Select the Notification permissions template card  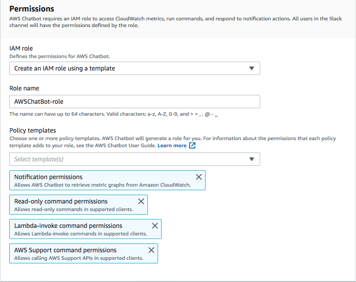89,180
